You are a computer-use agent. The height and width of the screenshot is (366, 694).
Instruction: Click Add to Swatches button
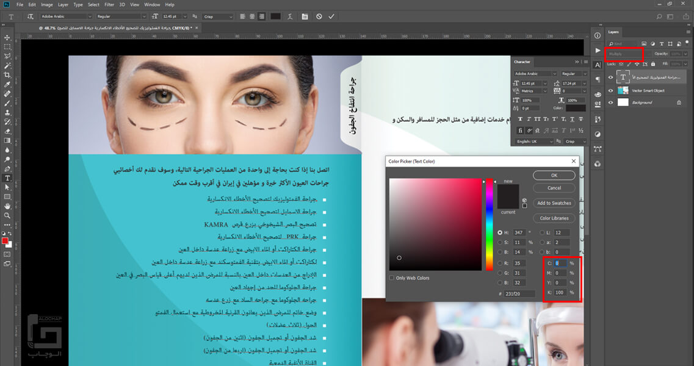pos(554,203)
